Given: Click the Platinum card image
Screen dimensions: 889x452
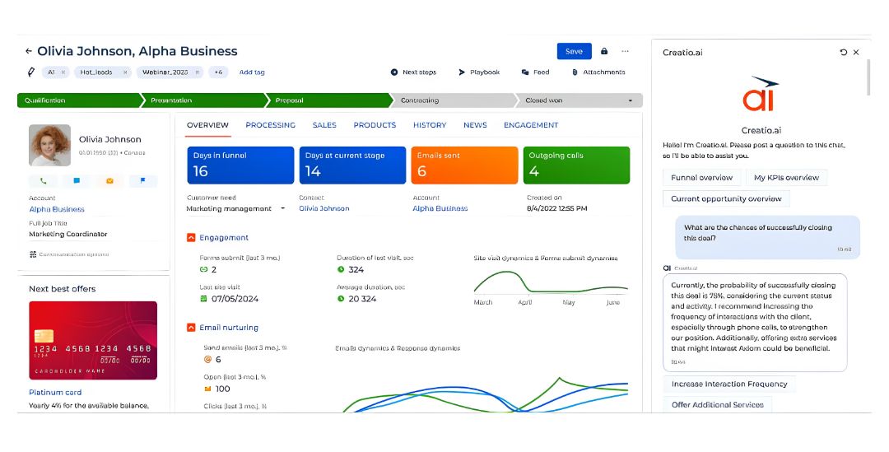Looking at the screenshot, I should [93, 340].
